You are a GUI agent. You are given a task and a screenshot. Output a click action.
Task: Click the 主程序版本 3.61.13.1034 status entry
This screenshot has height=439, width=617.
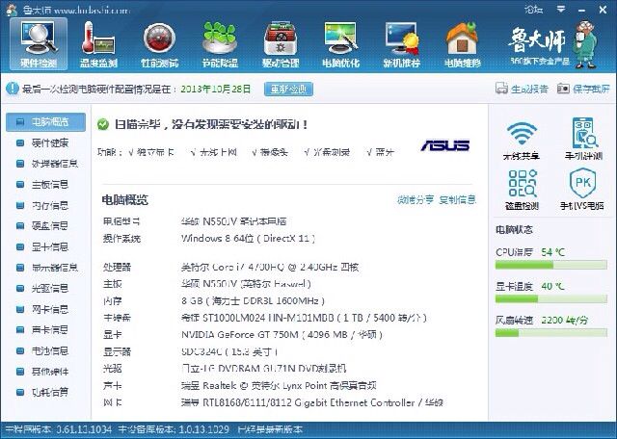pyautogui.click(x=58, y=429)
